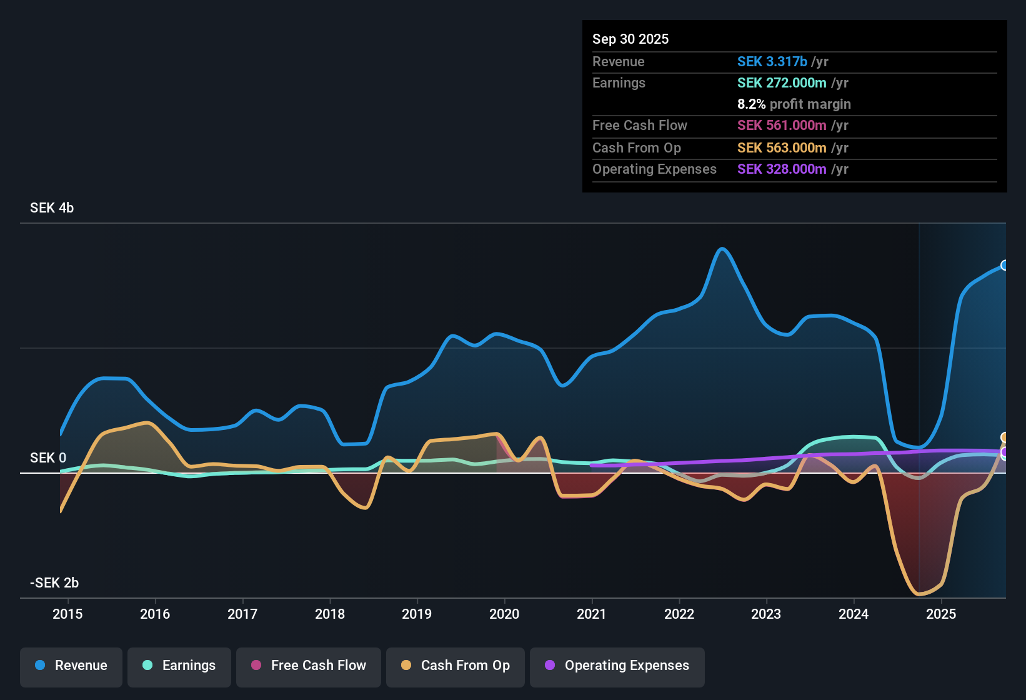Click the Free Cash Flow legend label

319,666
